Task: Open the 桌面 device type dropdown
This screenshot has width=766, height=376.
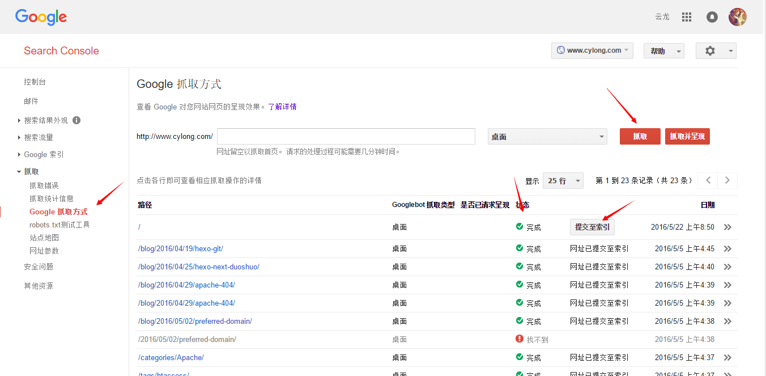Action: pyautogui.click(x=547, y=137)
